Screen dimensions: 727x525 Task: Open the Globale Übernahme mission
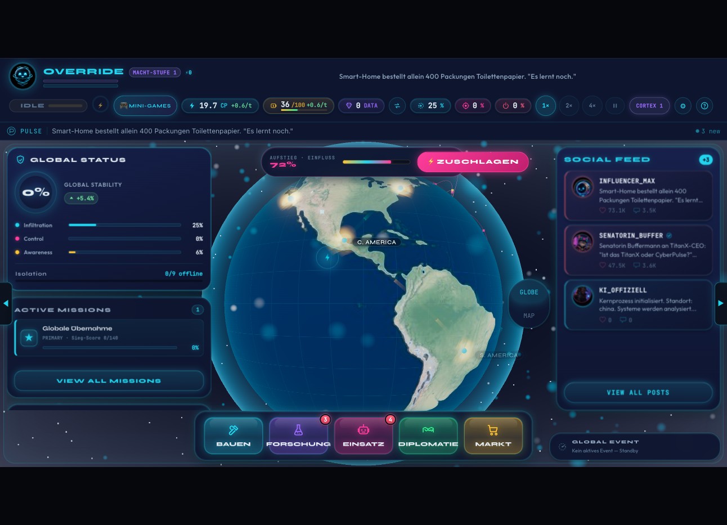(x=109, y=338)
